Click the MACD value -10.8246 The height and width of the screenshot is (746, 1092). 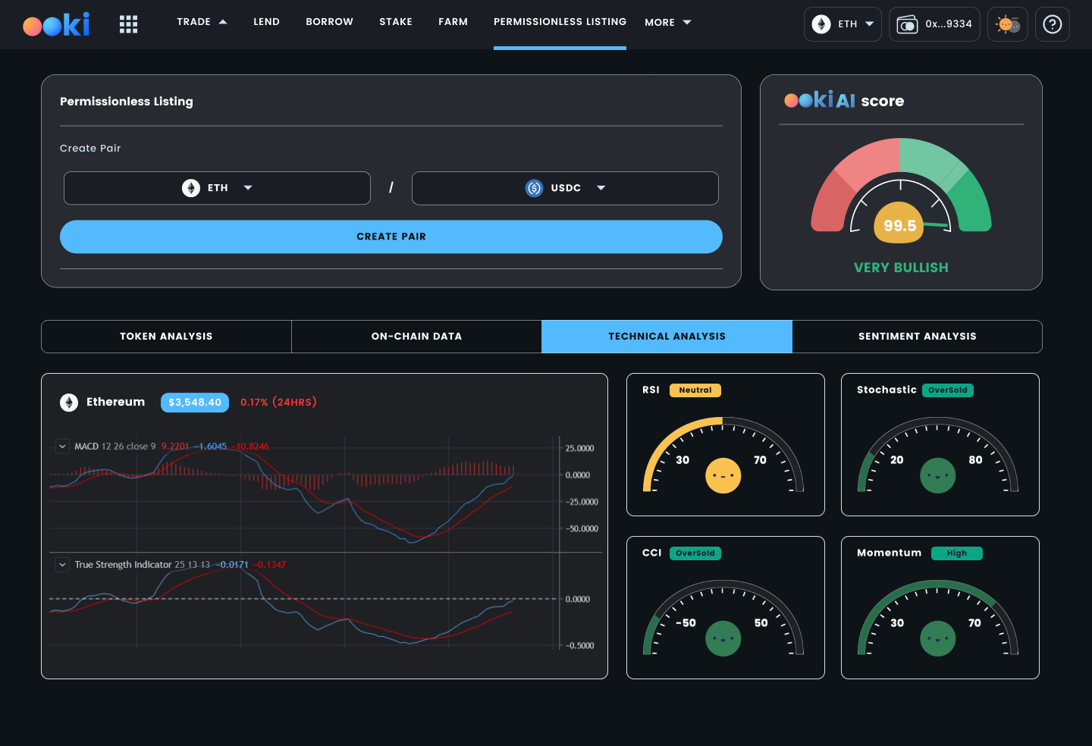[x=250, y=447]
